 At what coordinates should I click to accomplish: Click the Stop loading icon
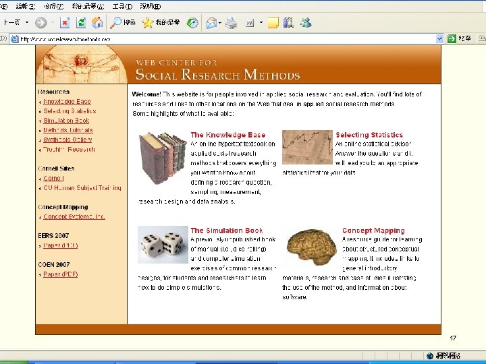click(x=65, y=23)
